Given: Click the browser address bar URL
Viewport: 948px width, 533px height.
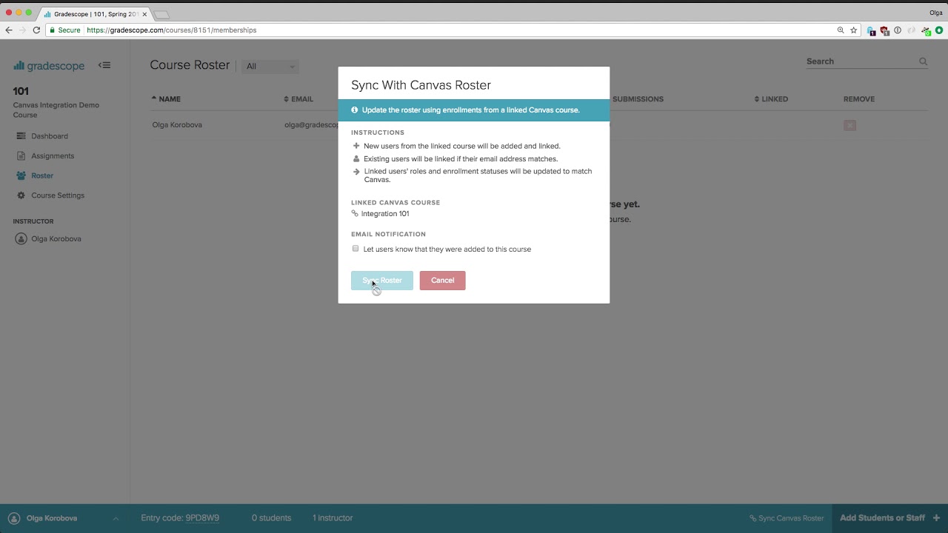Looking at the screenshot, I should point(172,30).
